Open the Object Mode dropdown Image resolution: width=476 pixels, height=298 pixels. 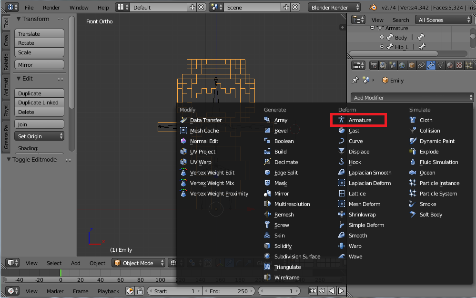139,263
